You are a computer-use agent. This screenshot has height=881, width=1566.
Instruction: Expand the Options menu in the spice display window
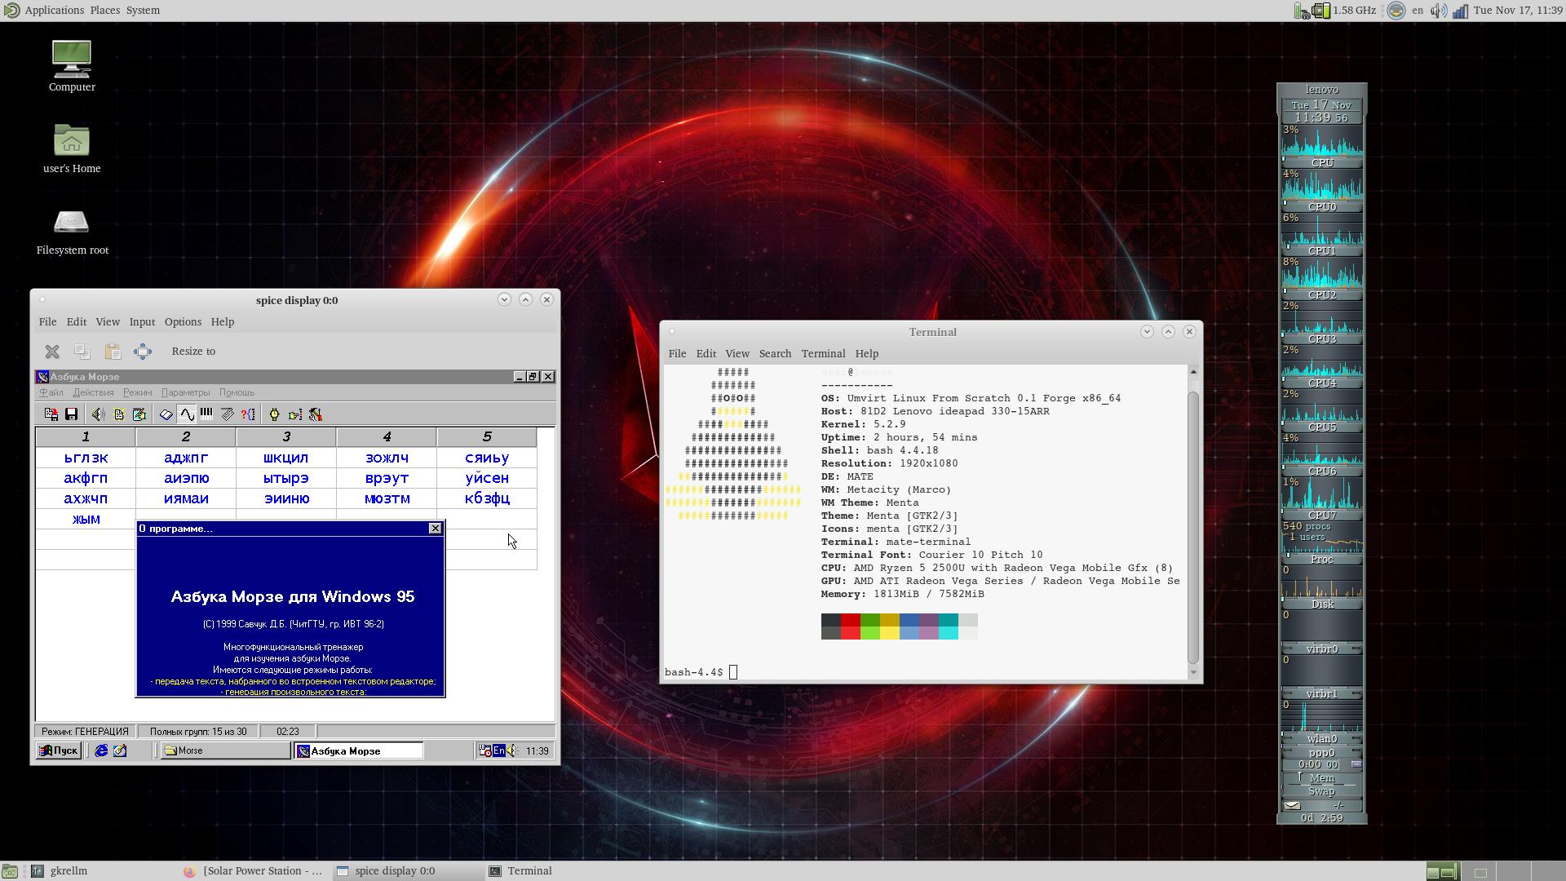click(x=183, y=322)
